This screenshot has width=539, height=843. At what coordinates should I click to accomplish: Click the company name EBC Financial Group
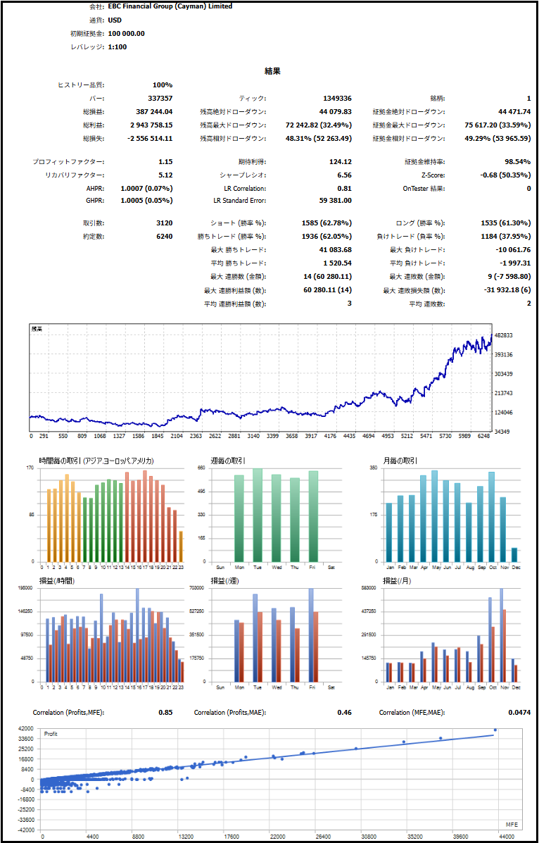170,6
